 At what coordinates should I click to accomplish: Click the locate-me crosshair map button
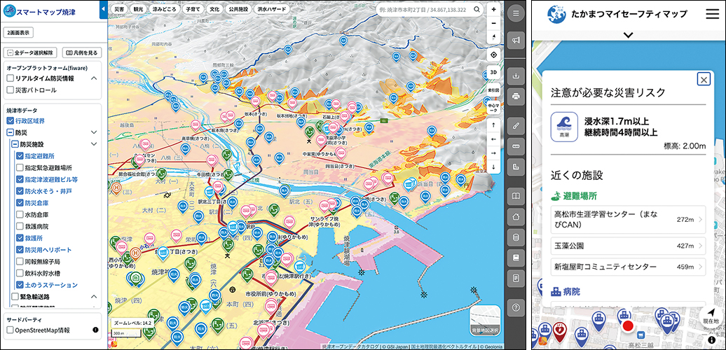(493, 55)
